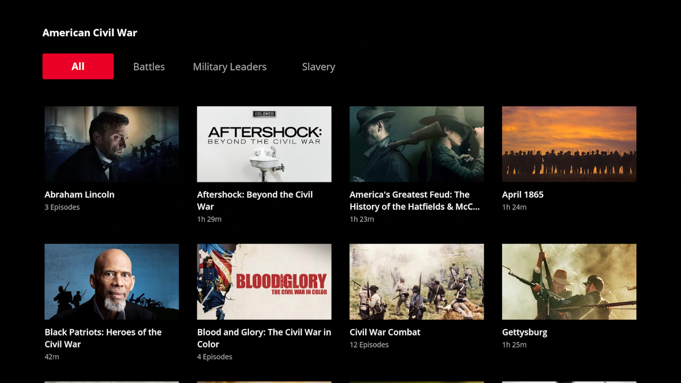The height and width of the screenshot is (383, 681).
Task: Open the Civil War Combat thumbnail
Action: point(417,282)
